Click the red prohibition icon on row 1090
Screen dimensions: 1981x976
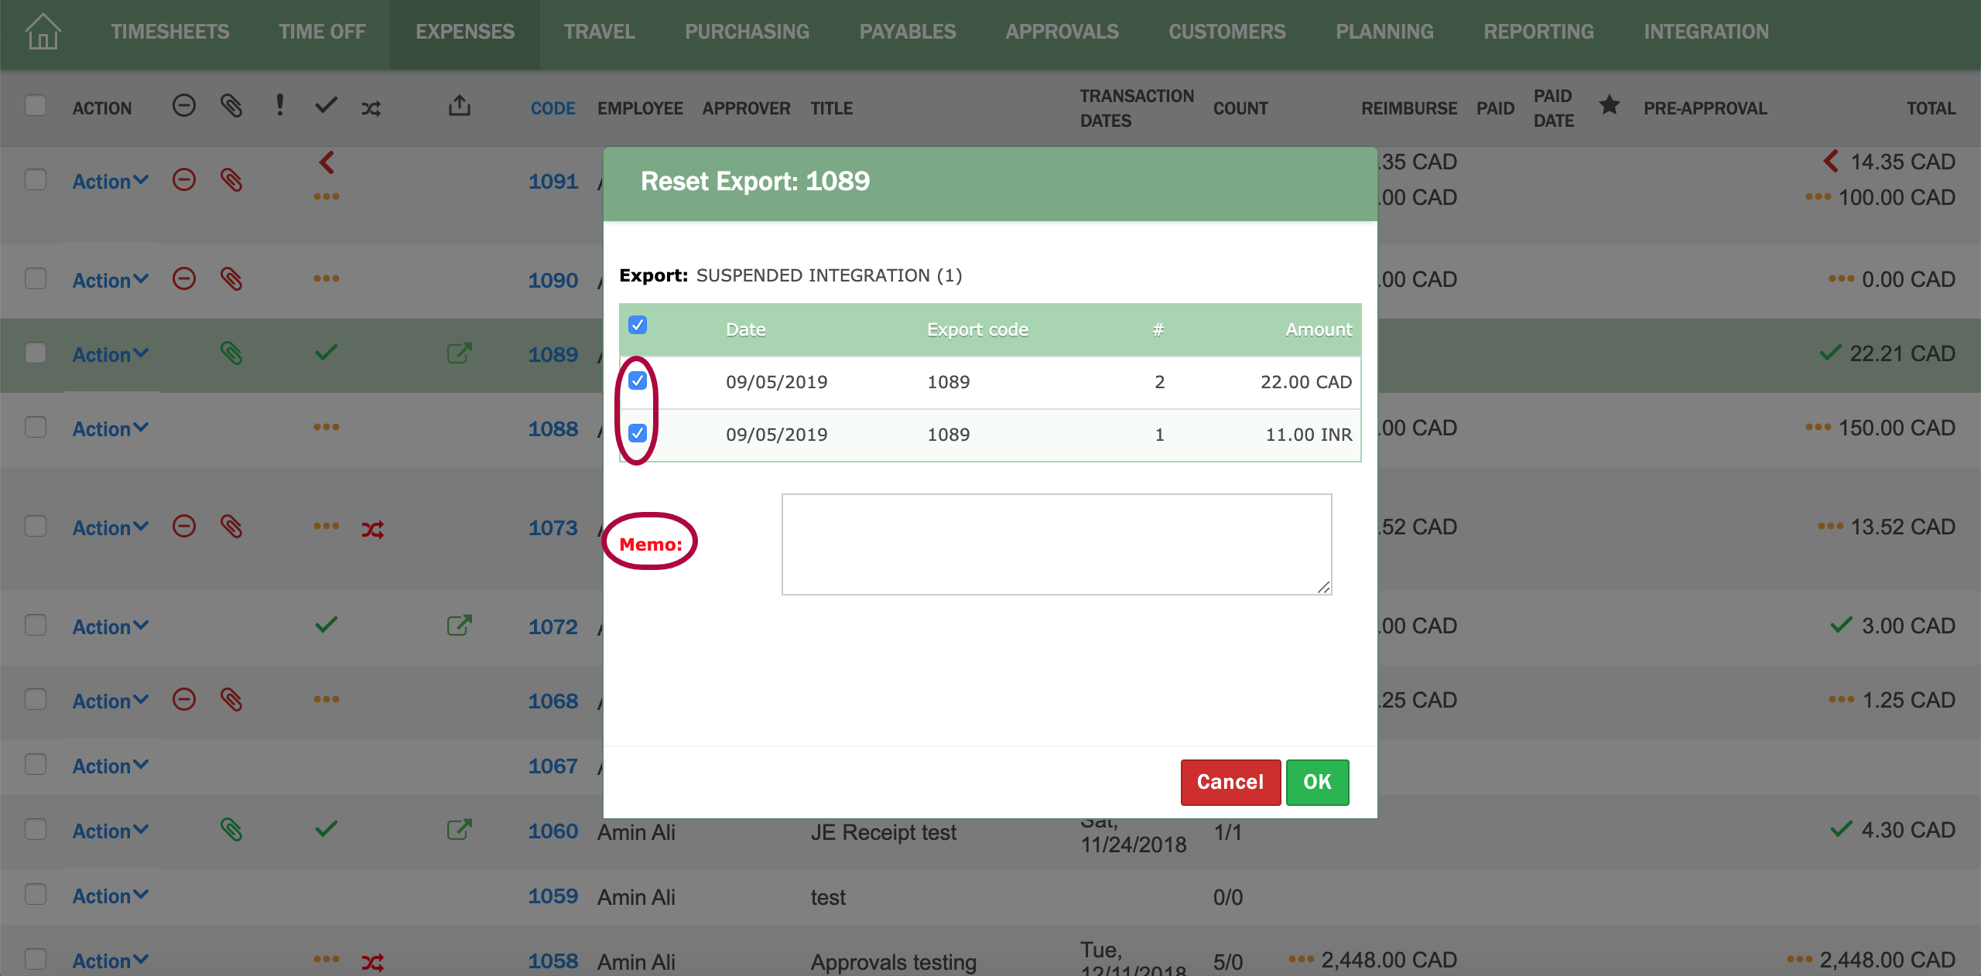[183, 279]
